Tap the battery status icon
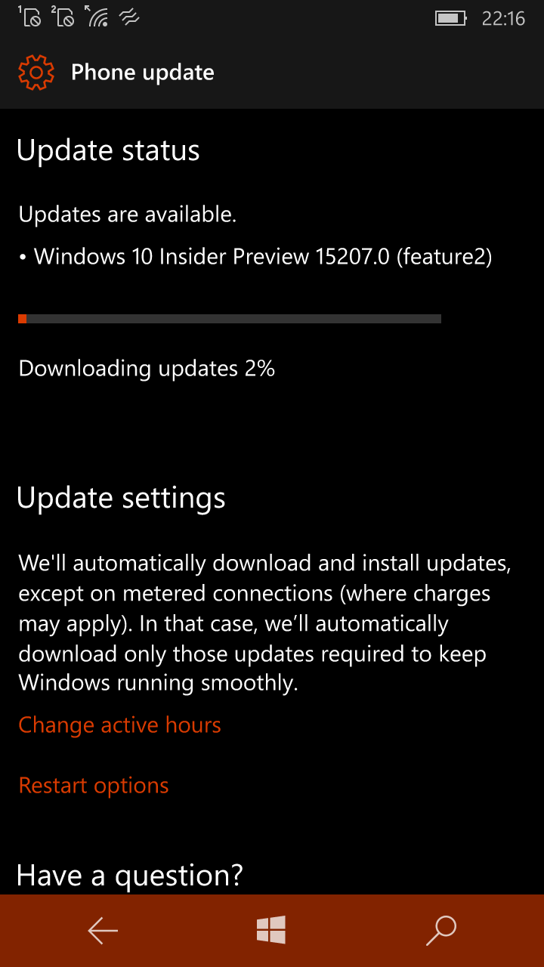The width and height of the screenshot is (544, 967). click(452, 17)
